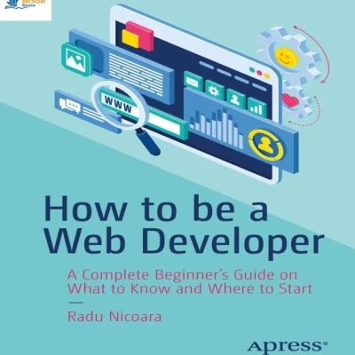Click the green envelope mail icon
The image size is (355, 355).
point(193,81)
